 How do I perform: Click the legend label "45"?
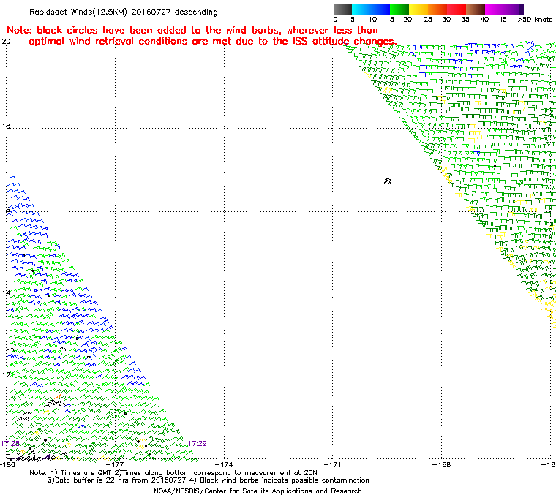tap(503, 20)
